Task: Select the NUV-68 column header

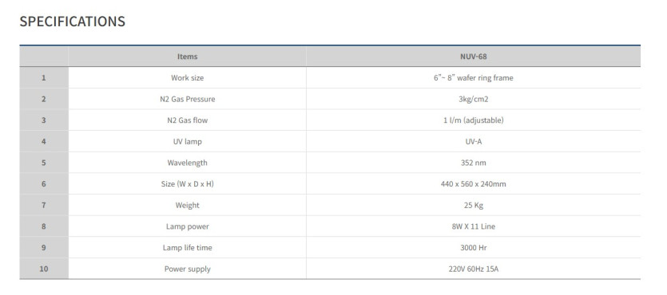Action: [474, 57]
